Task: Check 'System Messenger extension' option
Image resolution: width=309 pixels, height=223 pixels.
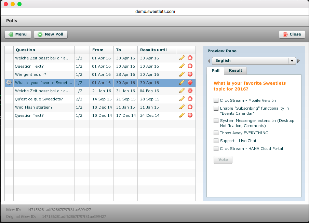Action: pos(216,121)
